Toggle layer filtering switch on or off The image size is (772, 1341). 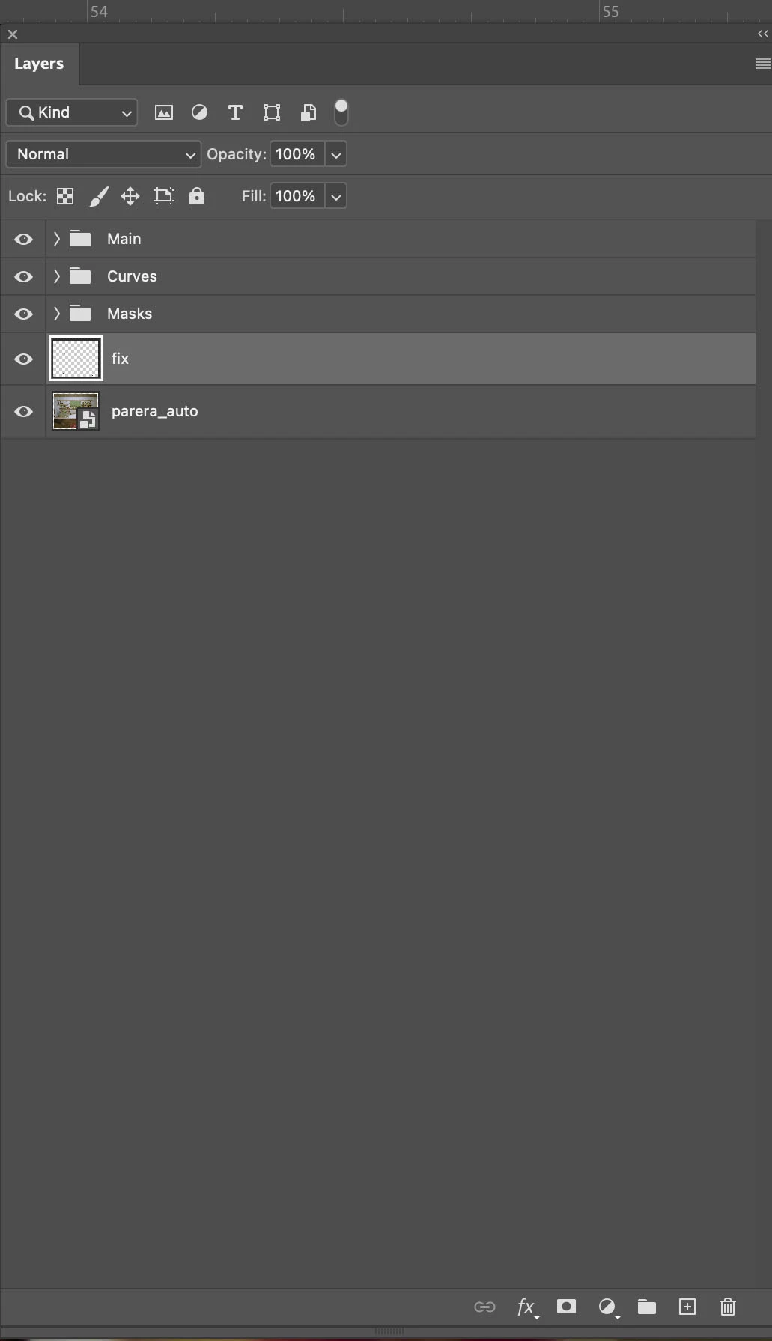[341, 112]
